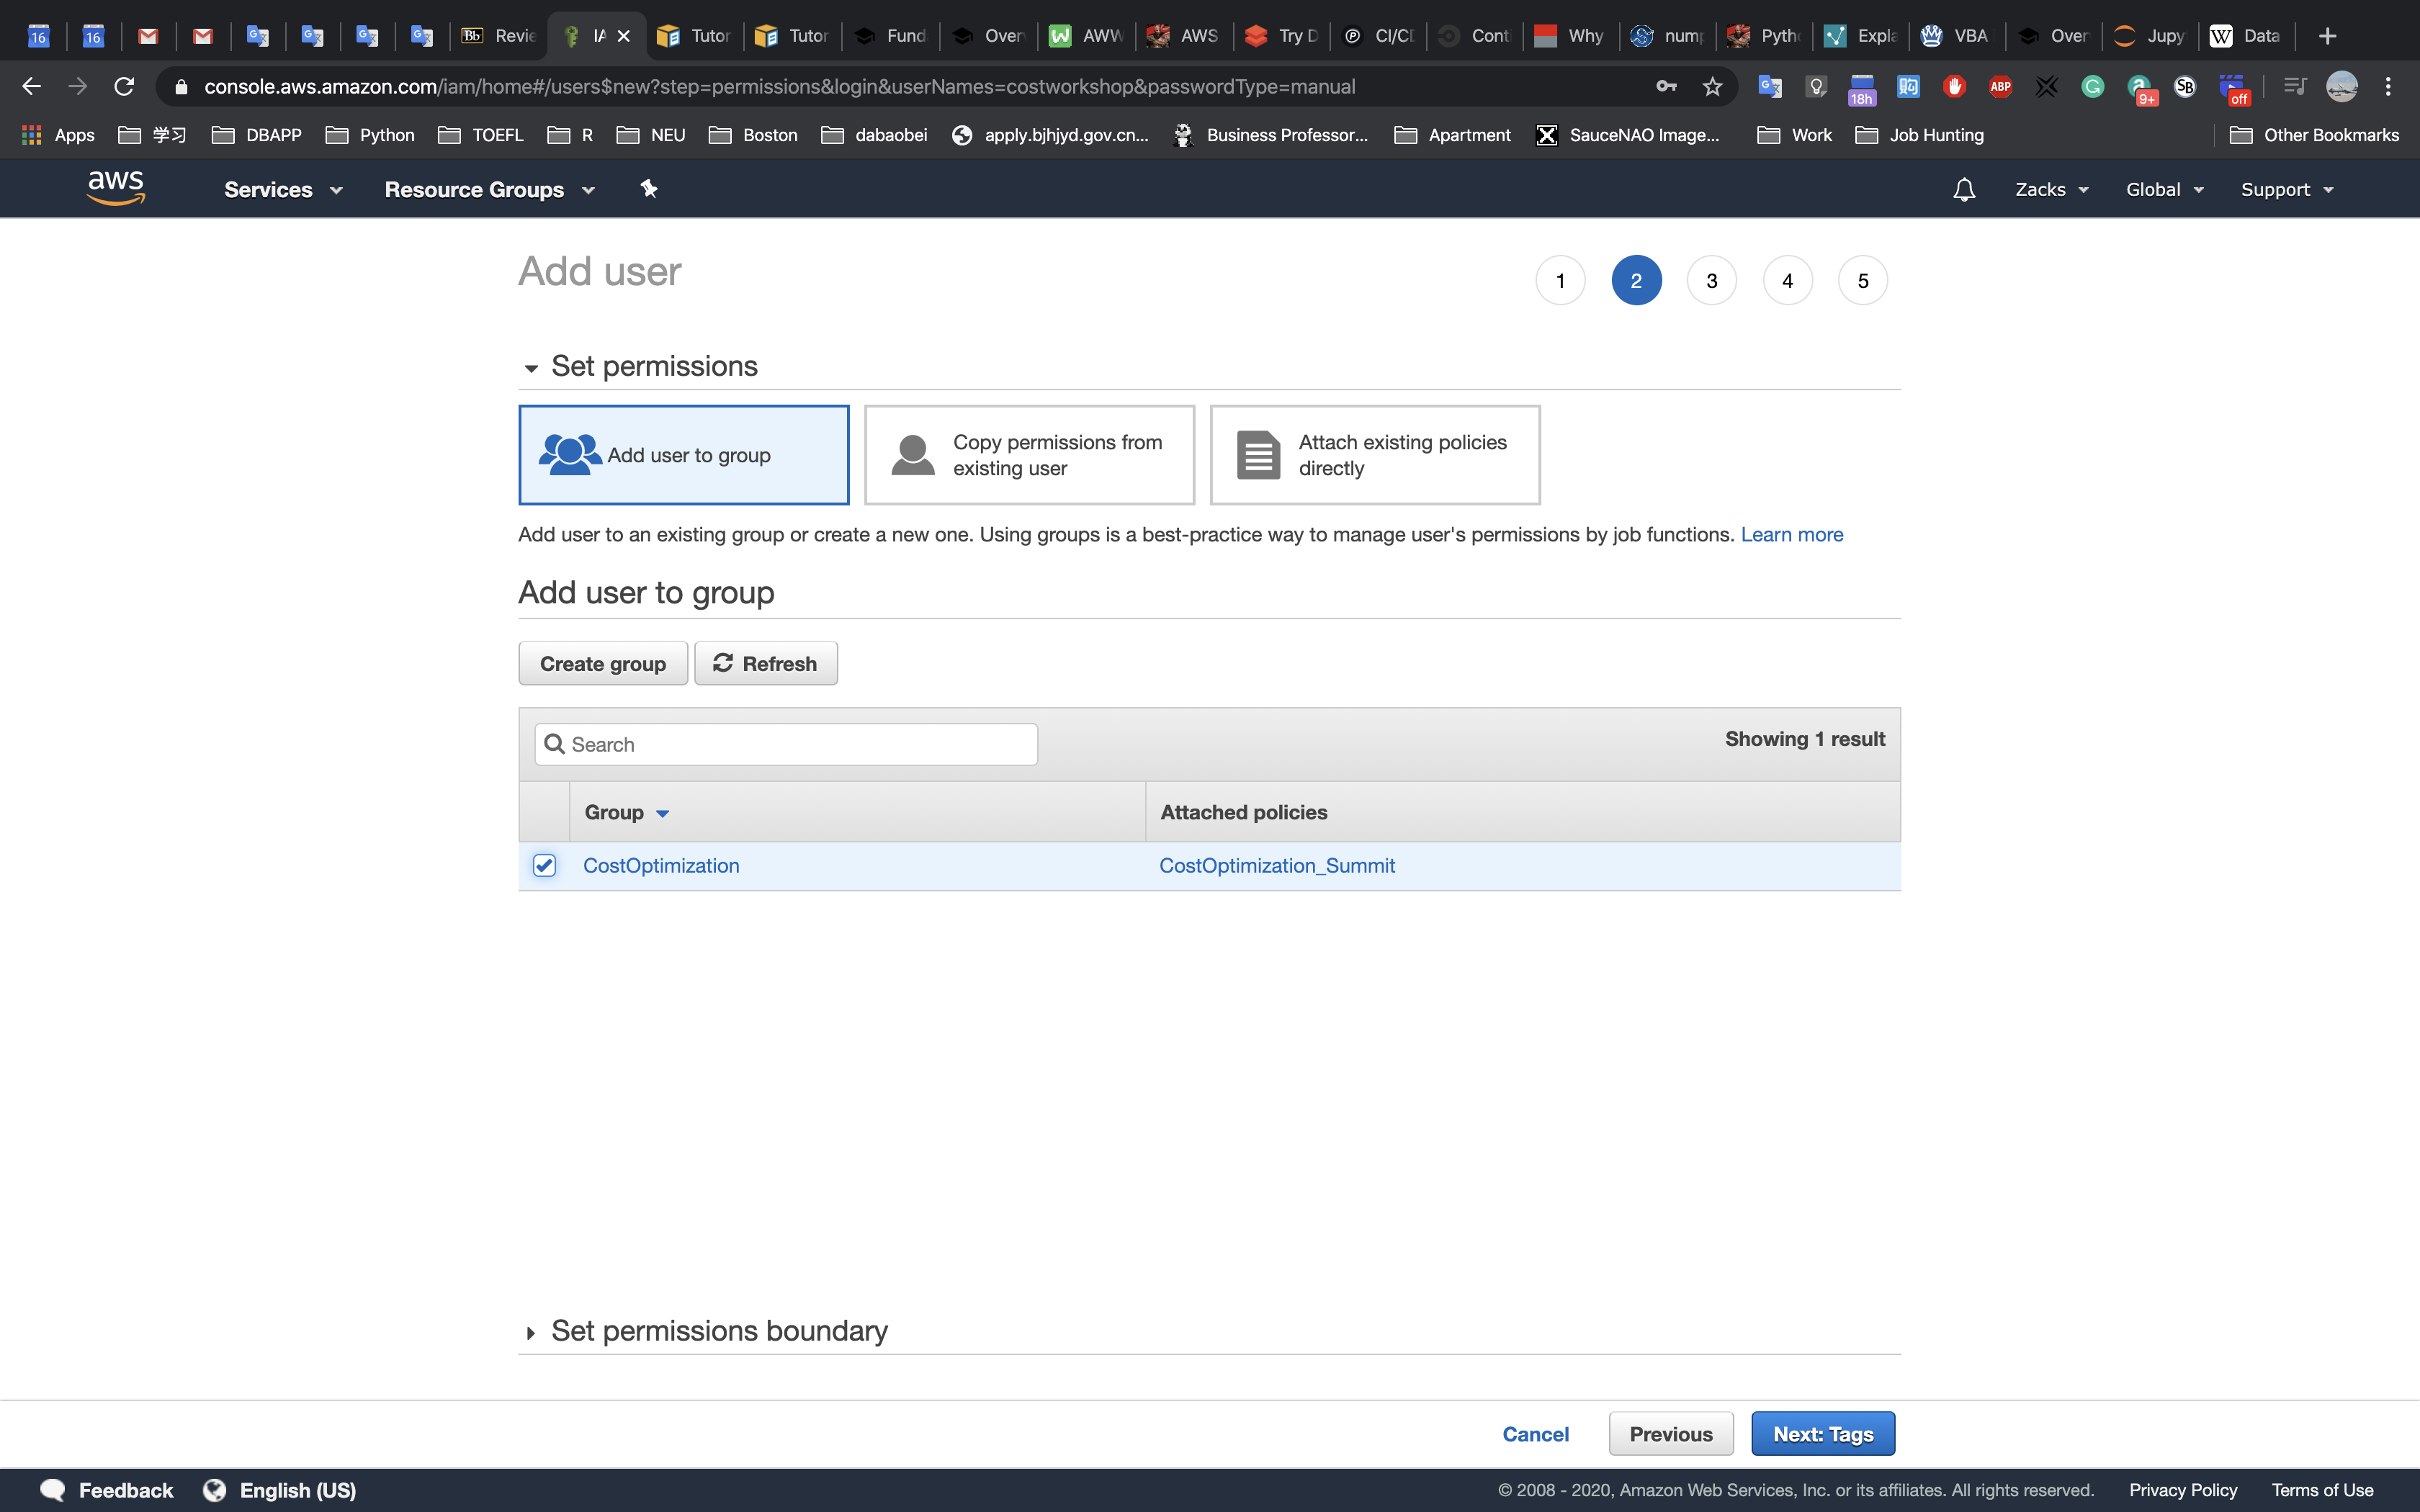The width and height of the screenshot is (2420, 1512).
Task: Click the Add user to group icon card
Action: (684, 455)
